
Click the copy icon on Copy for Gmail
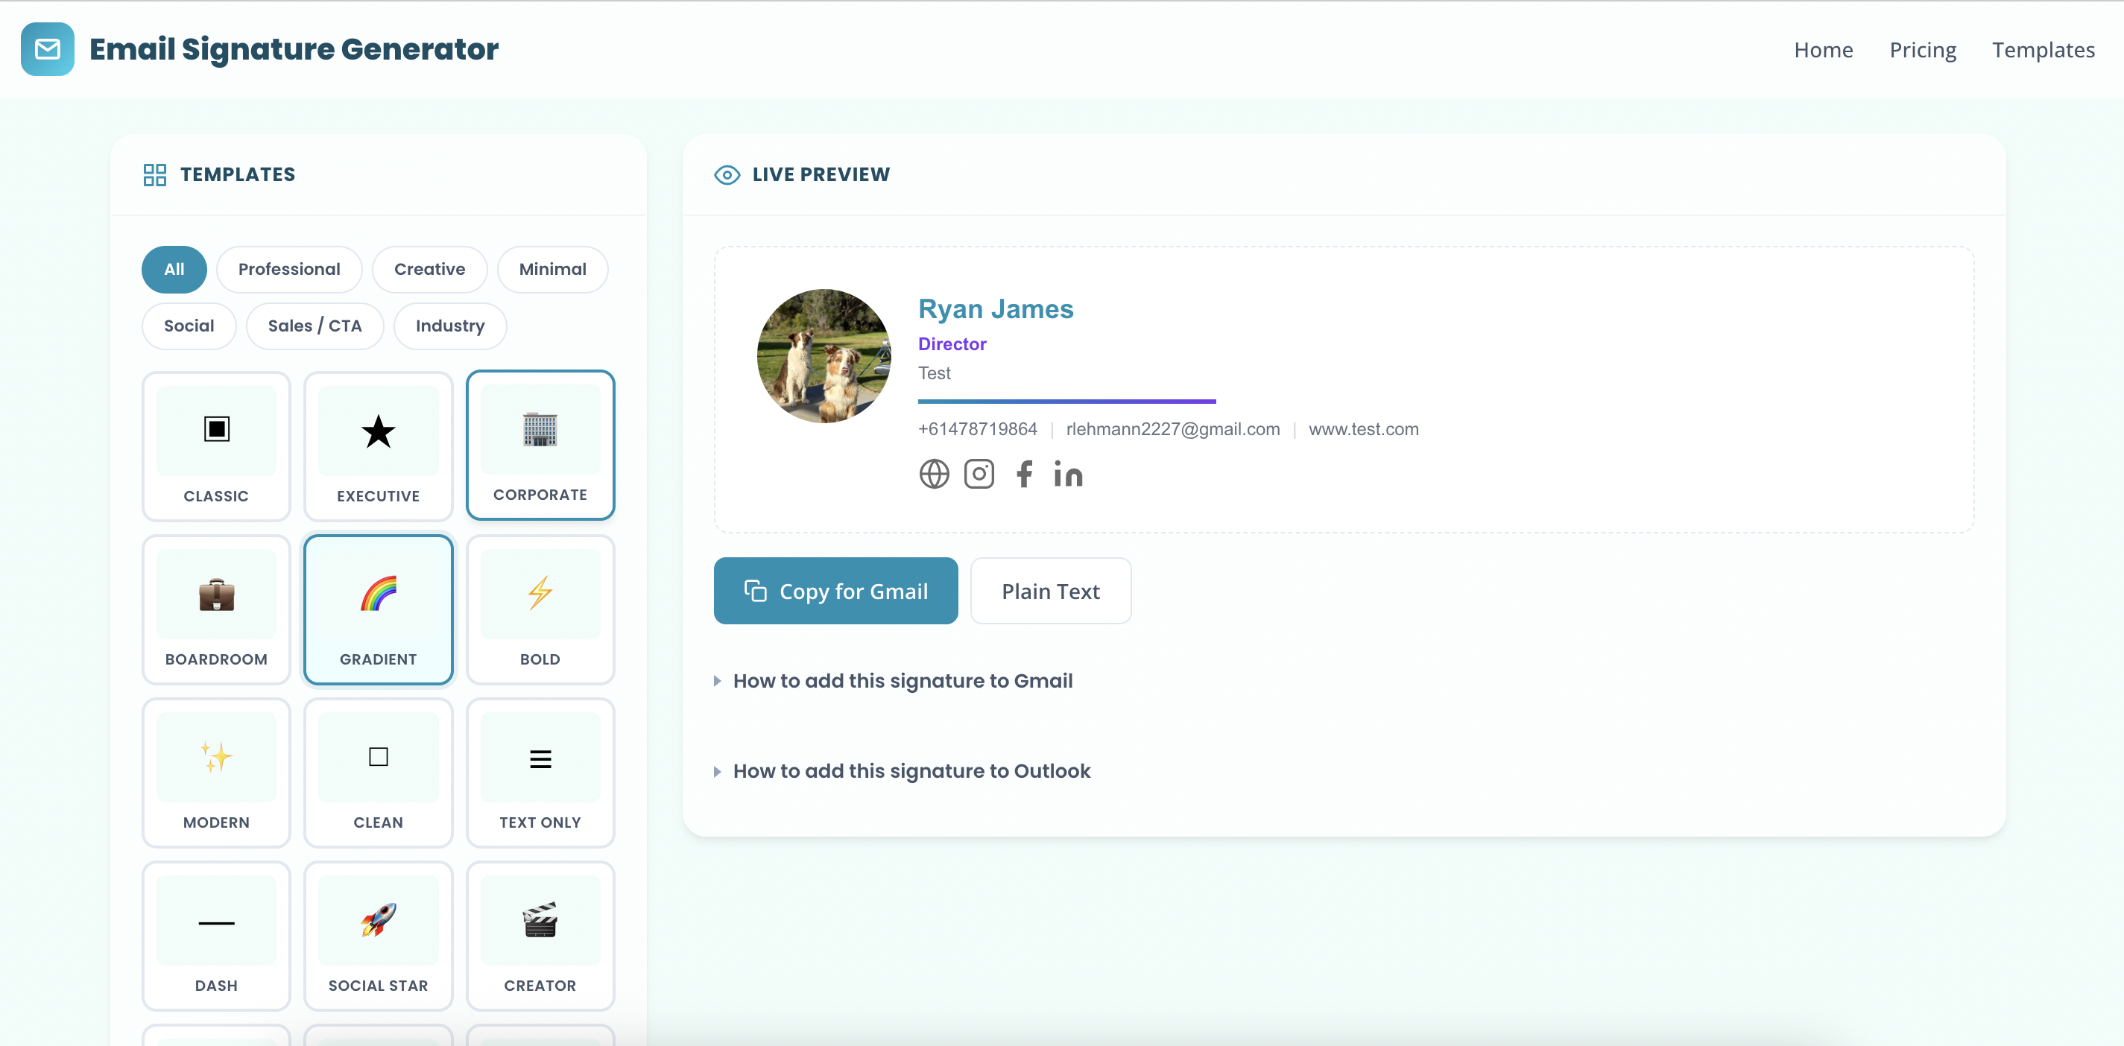(755, 591)
